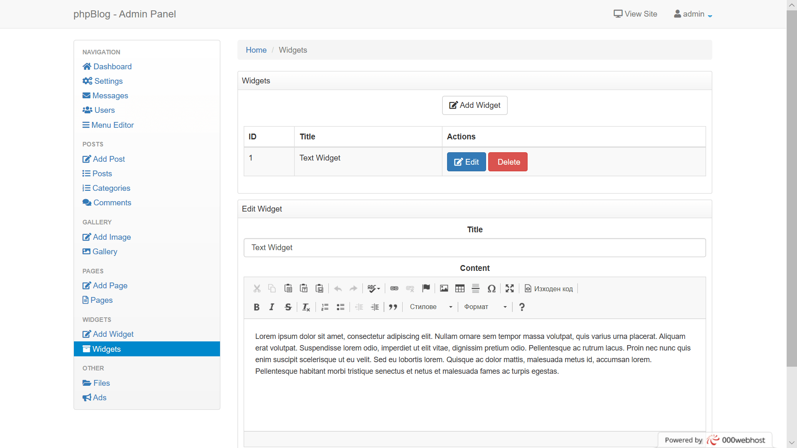
Task: Open the Стилове styles dropdown
Action: [x=430, y=307]
